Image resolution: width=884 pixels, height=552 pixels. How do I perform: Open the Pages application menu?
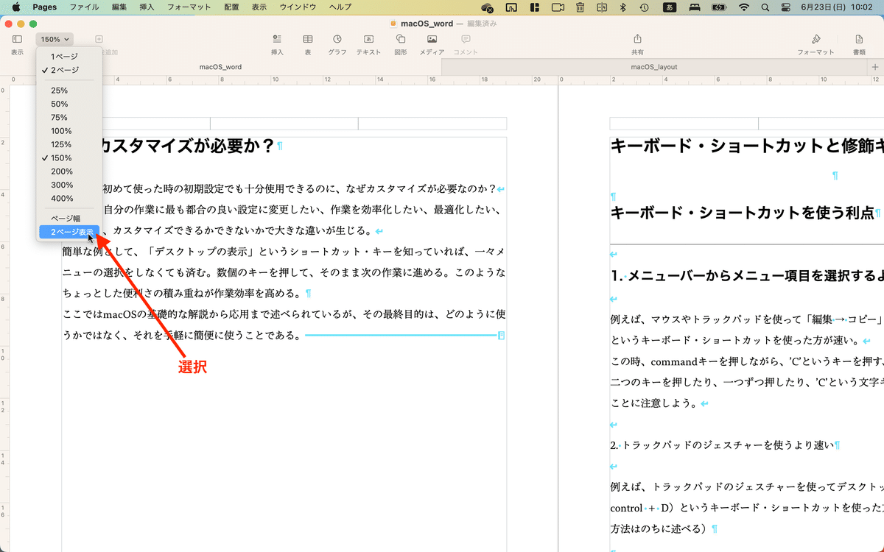tap(44, 7)
